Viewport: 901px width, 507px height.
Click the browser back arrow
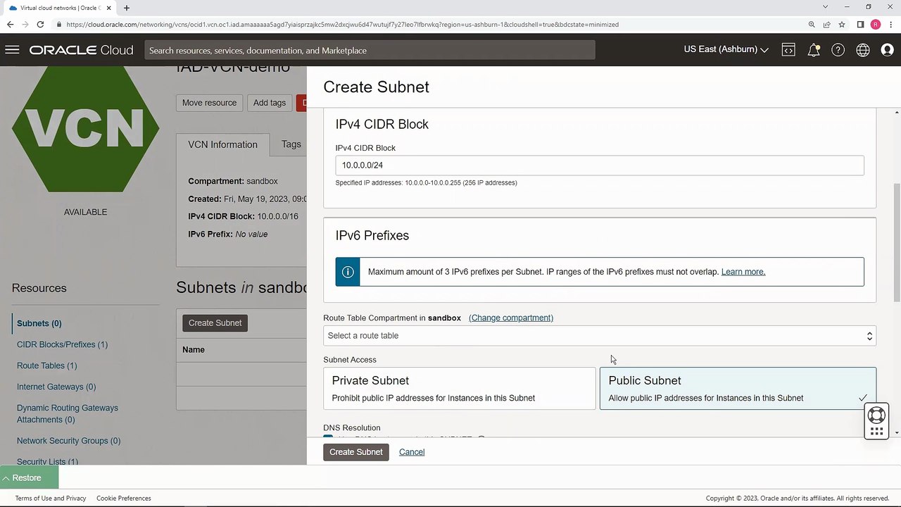(x=10, y=24)
